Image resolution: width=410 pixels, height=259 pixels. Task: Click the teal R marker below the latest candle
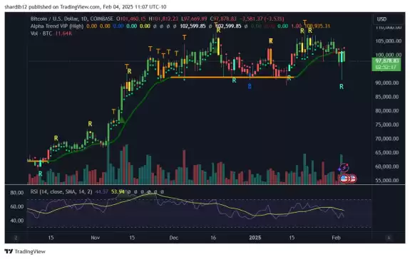(342, 86)
